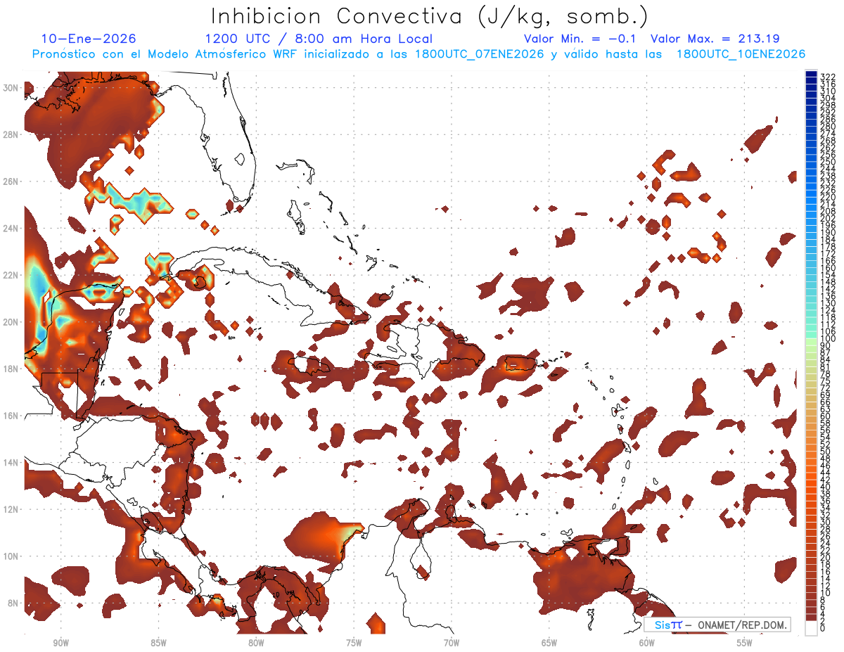844x652 pixels.
Task: Click "1200 UTC / 8:00 am Hora Local"
Action: point(319,39)
